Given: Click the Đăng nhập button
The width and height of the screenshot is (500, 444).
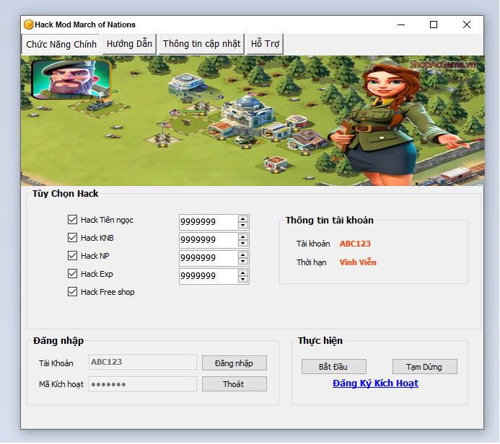Looking at the screenshot, I should pos(234,363).
